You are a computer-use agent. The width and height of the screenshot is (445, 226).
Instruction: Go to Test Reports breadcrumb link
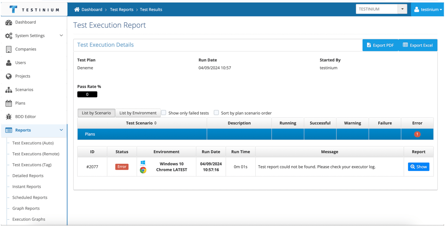point(121,9)
